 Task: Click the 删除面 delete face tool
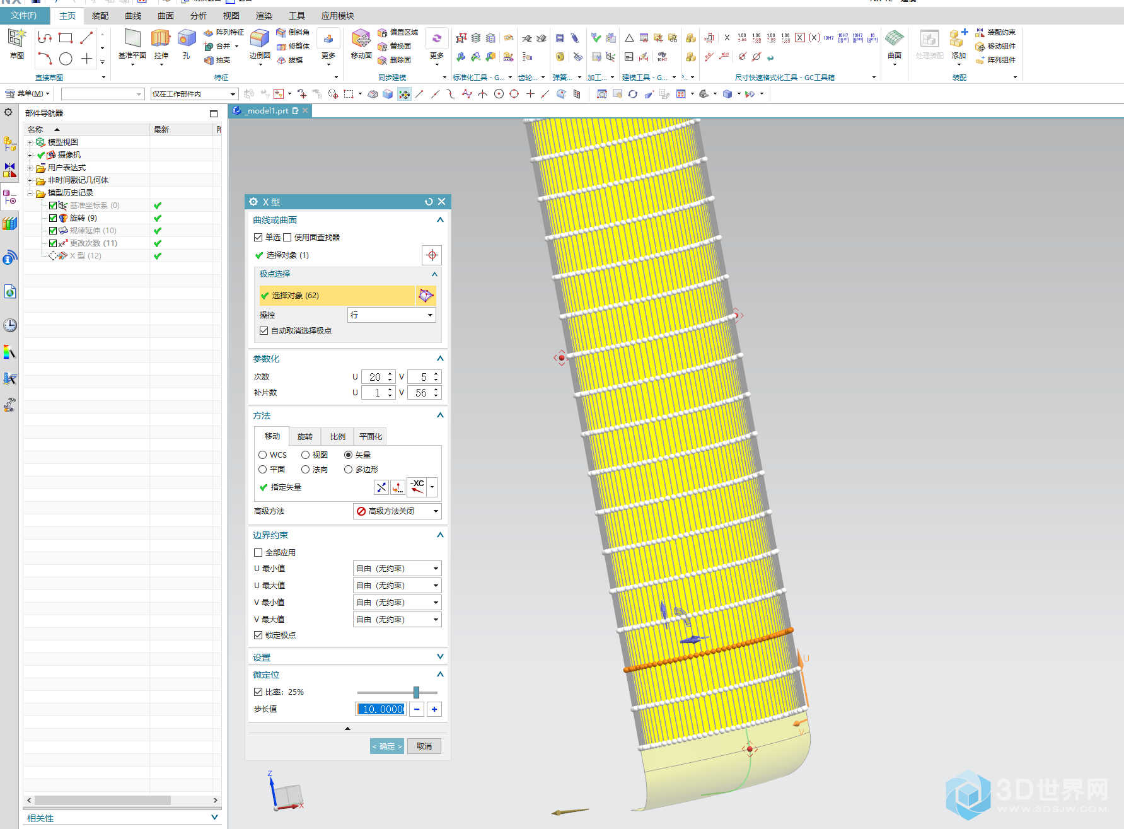[394, 60]
